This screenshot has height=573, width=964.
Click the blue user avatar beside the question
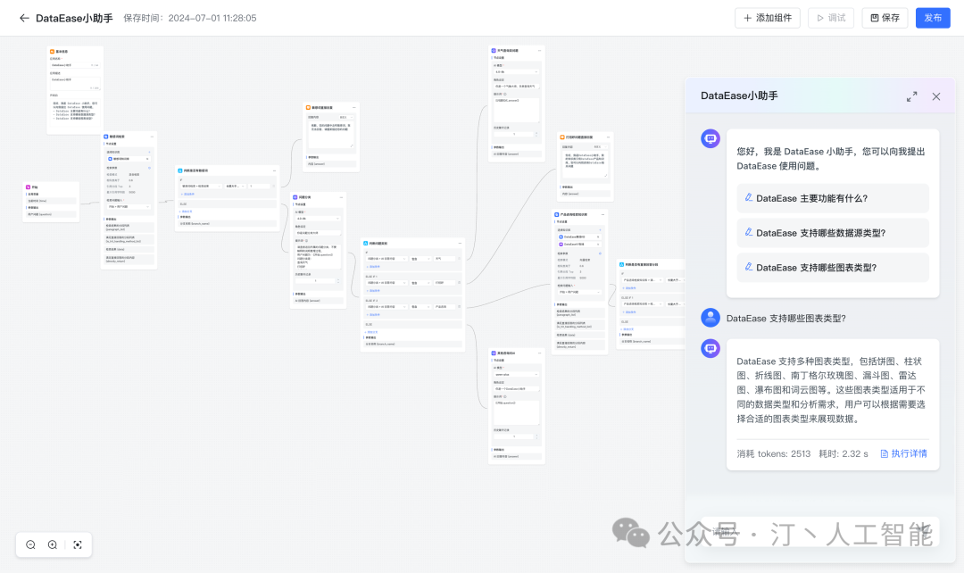click(x=710, y=317)
